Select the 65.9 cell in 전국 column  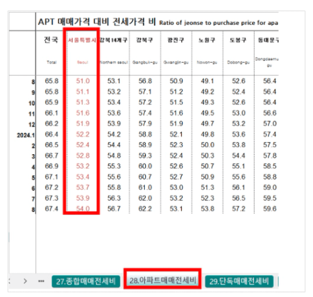point(52,102)
